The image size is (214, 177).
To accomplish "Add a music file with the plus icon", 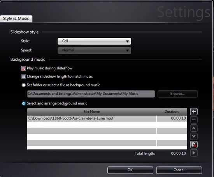I will [x=194, y=112].
